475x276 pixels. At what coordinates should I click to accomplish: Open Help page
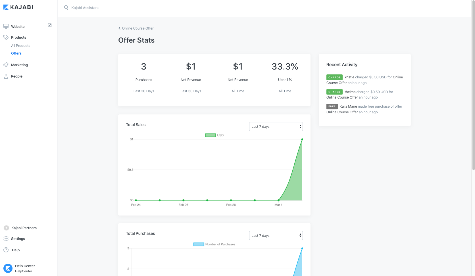(x=16, y=250)
